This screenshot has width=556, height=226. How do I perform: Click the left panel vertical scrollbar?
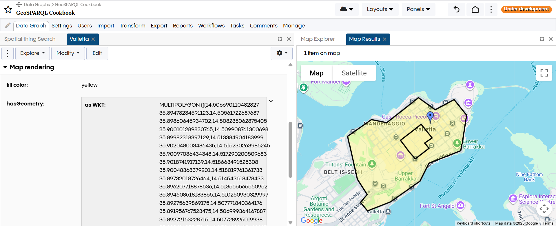[290, 150]
